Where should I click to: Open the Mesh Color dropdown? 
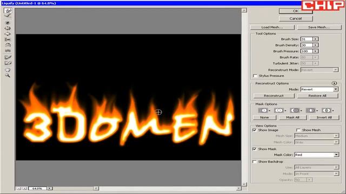[317, 142]
